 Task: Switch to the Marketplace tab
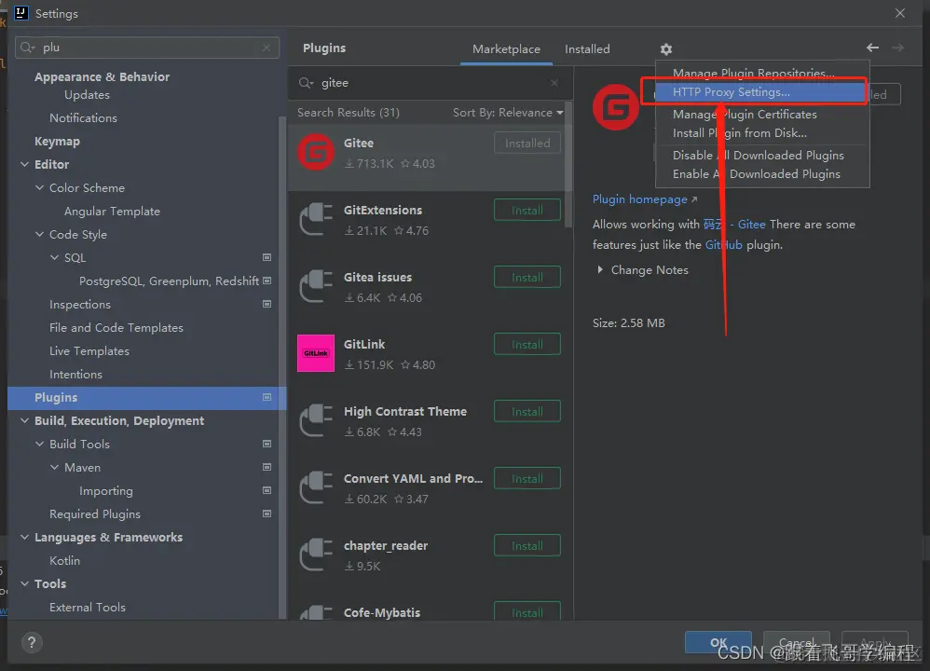pos(506,49)
